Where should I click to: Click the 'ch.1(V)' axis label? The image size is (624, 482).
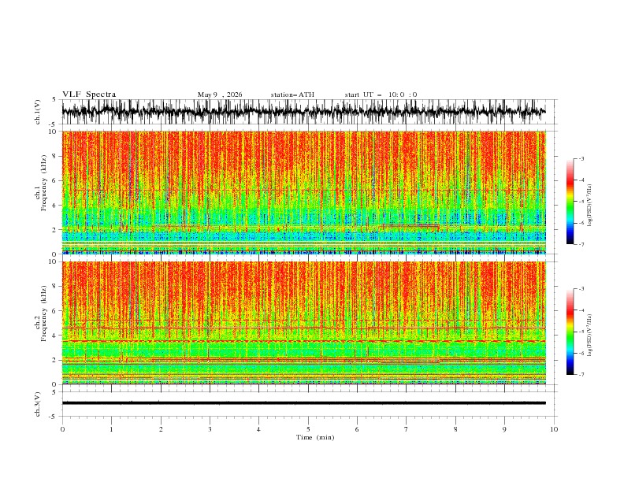tap(37, 112)
